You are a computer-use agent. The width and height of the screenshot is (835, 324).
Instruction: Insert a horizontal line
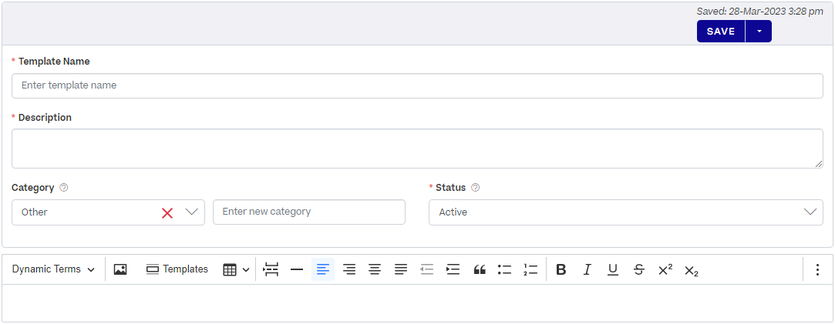click(x=297, y=269)
